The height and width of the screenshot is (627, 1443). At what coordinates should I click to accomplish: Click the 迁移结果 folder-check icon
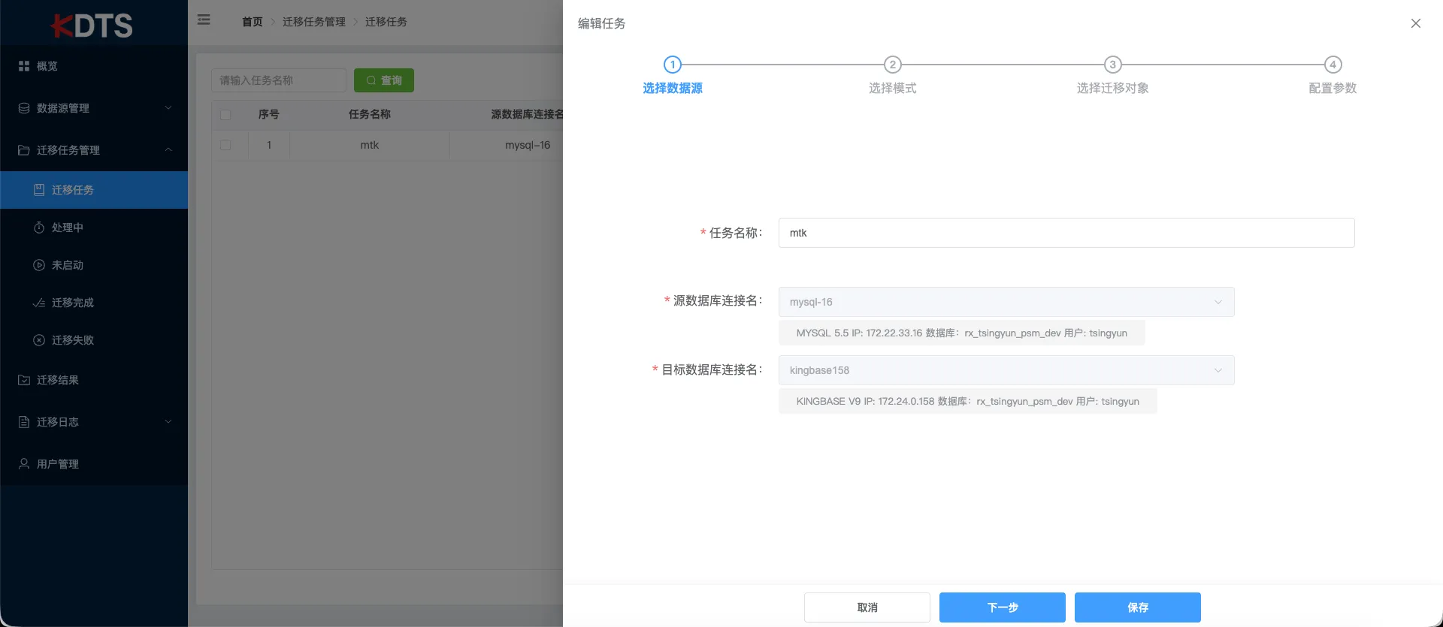24,380
